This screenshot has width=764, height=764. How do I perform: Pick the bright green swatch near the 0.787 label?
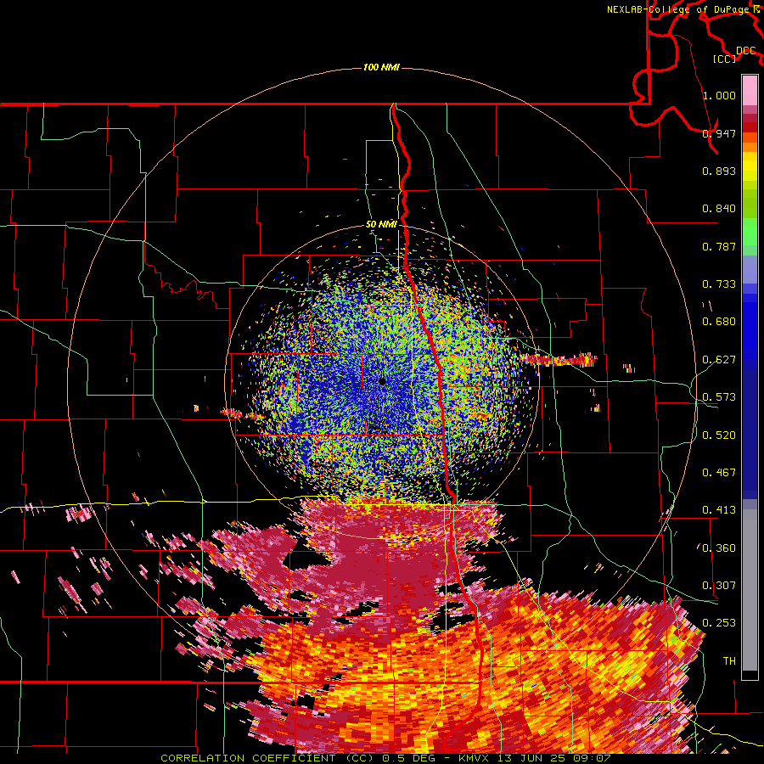click(x=750, y=232)
